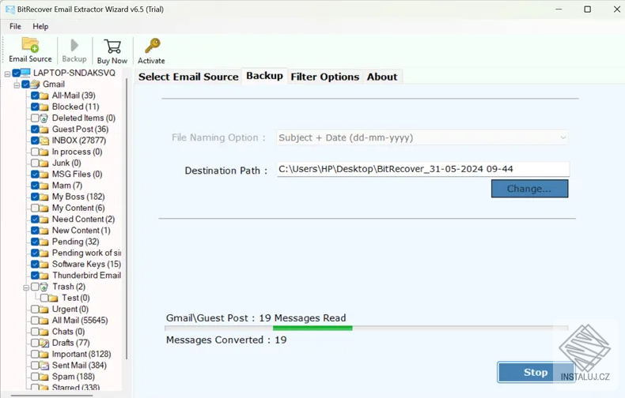
Task: Click the Activate key icon
Action: pos(152,46)
